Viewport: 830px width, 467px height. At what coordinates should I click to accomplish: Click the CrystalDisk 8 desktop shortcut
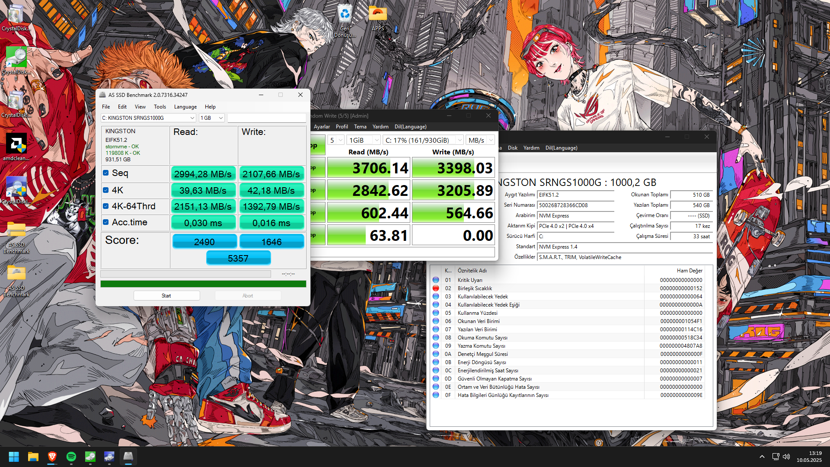pos(16,64)
